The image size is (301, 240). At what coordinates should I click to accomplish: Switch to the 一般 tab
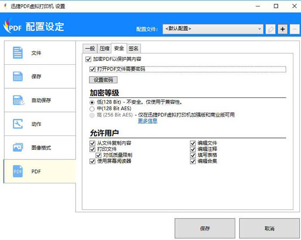(90, 48)
